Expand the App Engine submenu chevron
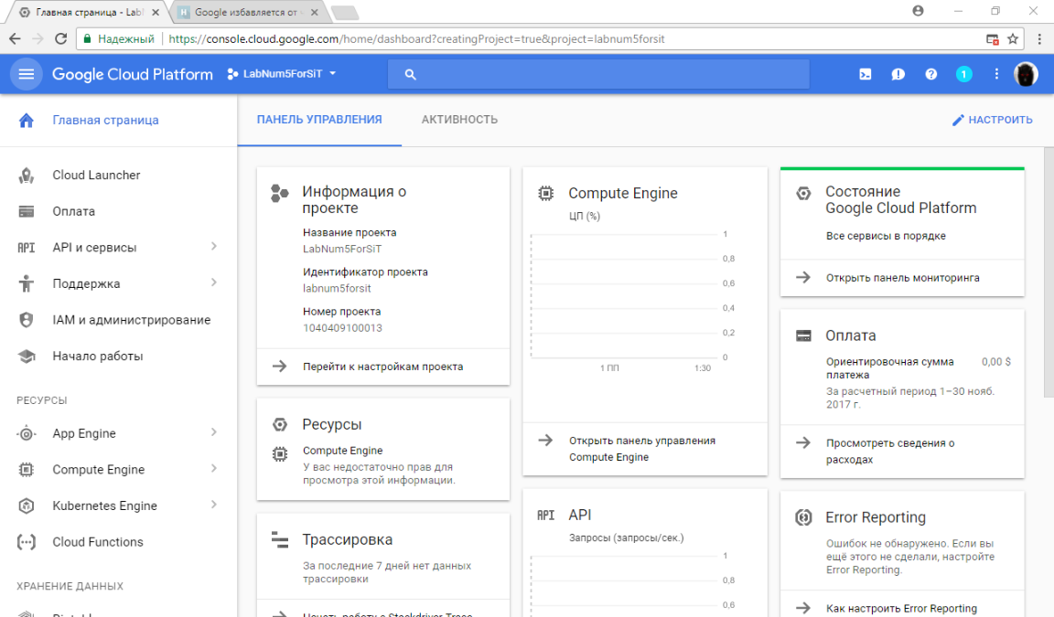This screenshot has width=1054, height=617. point(214,432)
